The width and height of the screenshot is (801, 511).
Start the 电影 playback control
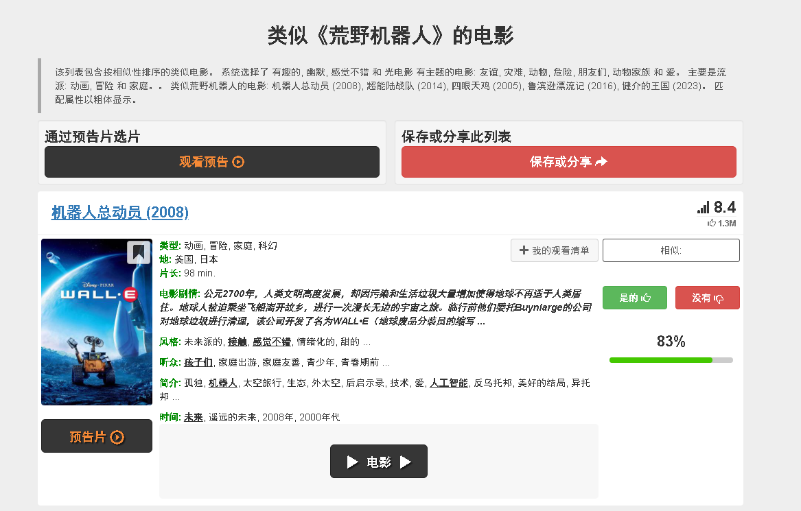(378, 461)
